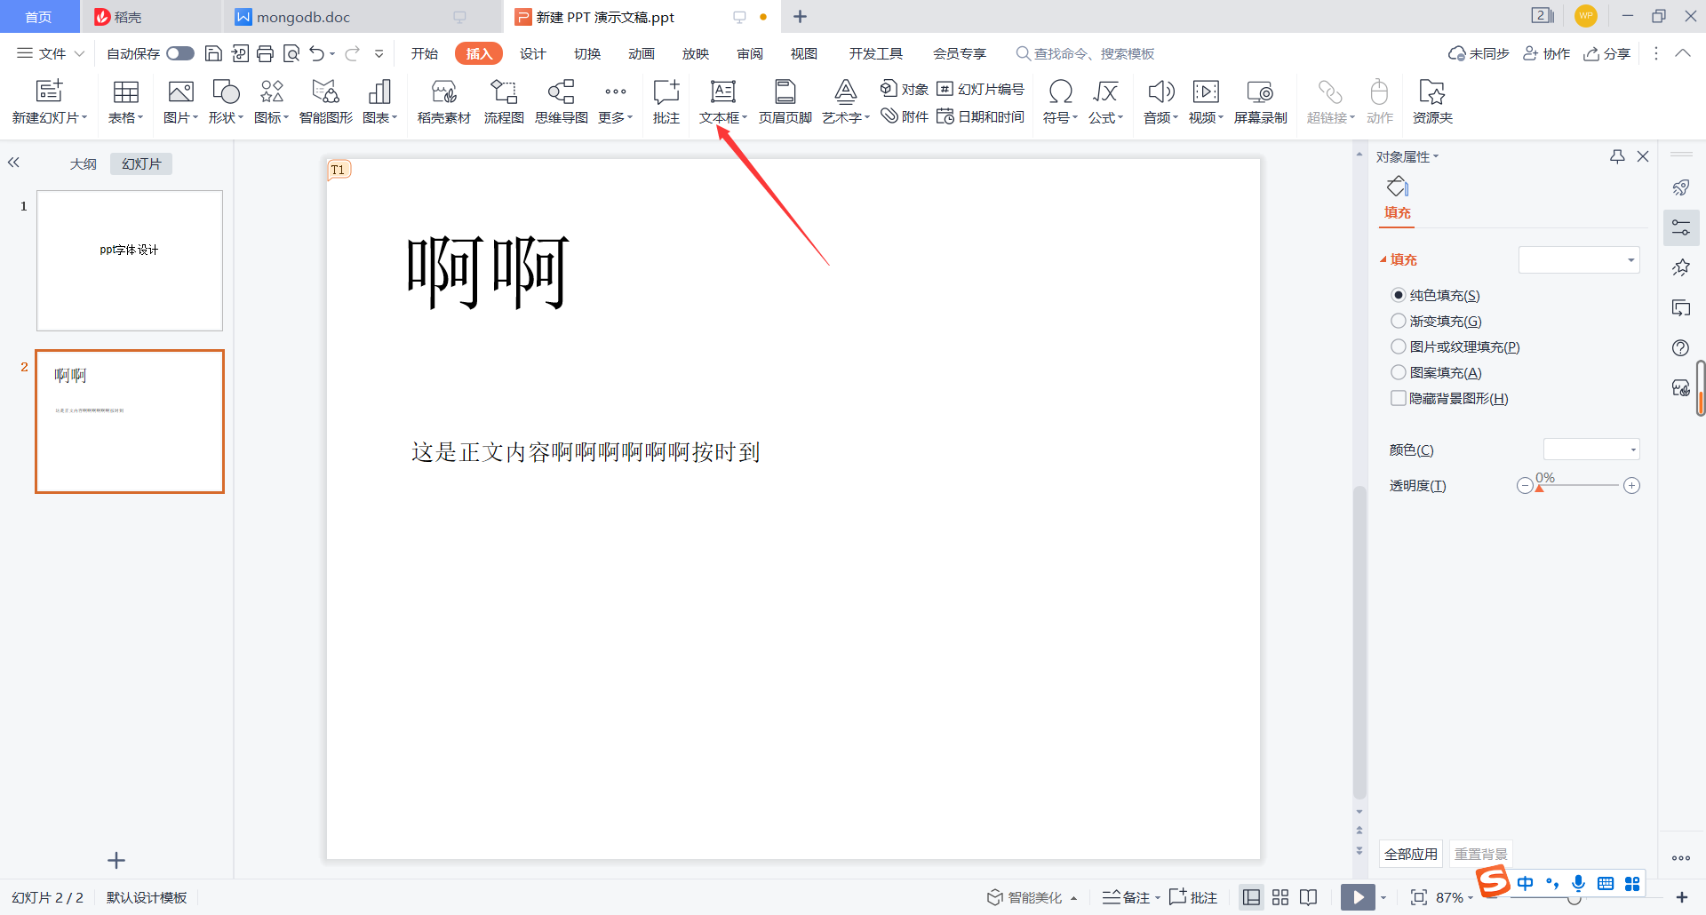This screenshot has height=915, width=1706.
Task: Insert an 对象 object
Action: tap(904, 89)
